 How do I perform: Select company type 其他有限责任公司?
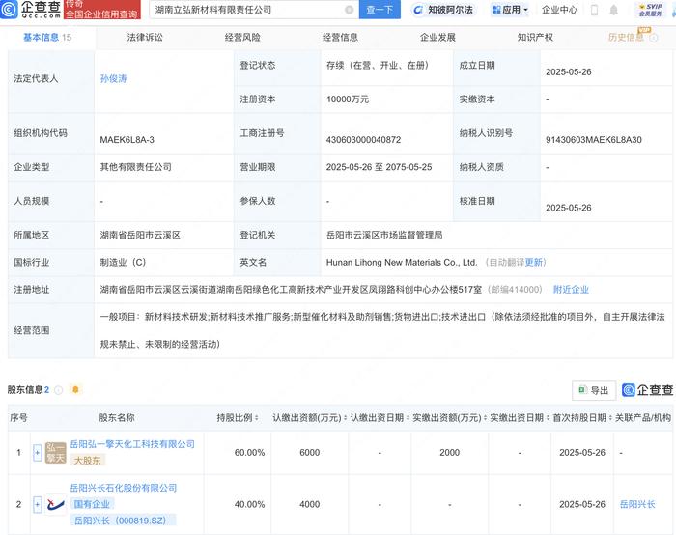[x=136, y=167]
